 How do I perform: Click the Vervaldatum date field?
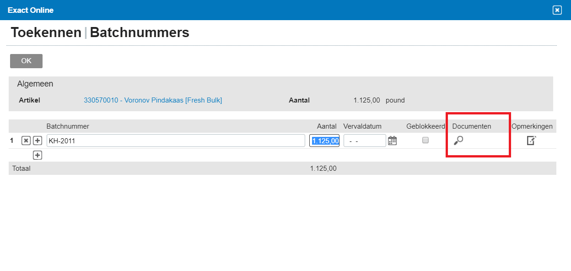(x=365, y=141)
